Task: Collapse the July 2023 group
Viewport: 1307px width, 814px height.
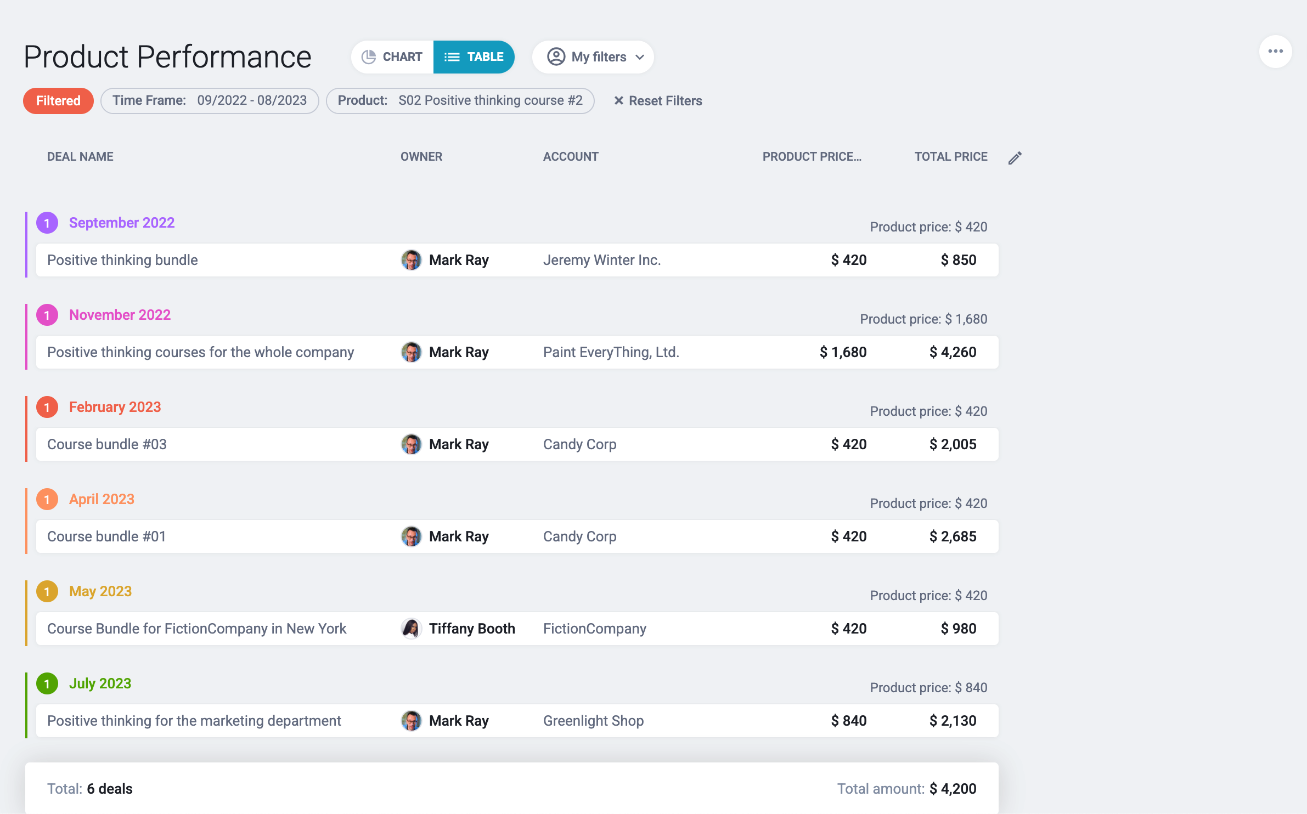Action: pyautogui.click(x=100, y=683)
